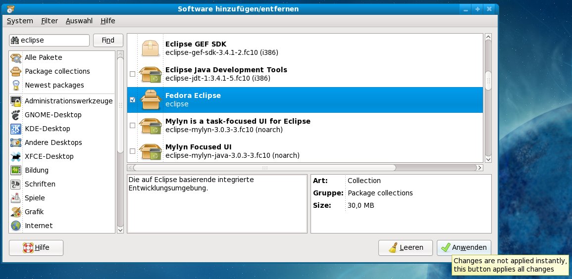Click right arrow of horizontal scrollbar
Screen dimensions: 572x279
479,168
